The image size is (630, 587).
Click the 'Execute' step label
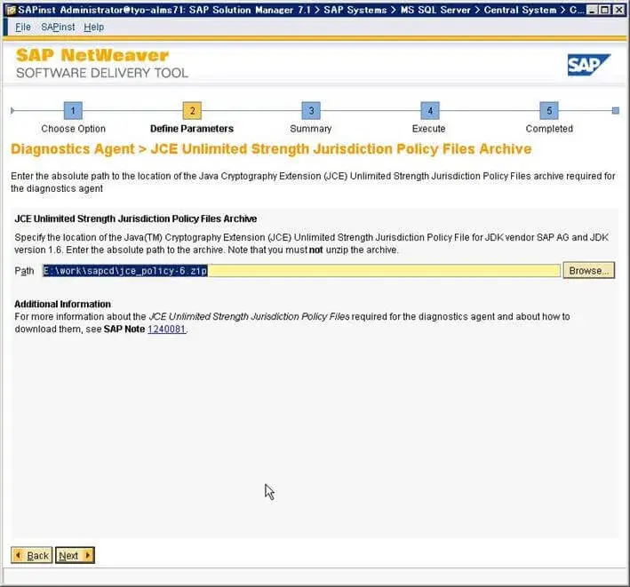(428, 129)
